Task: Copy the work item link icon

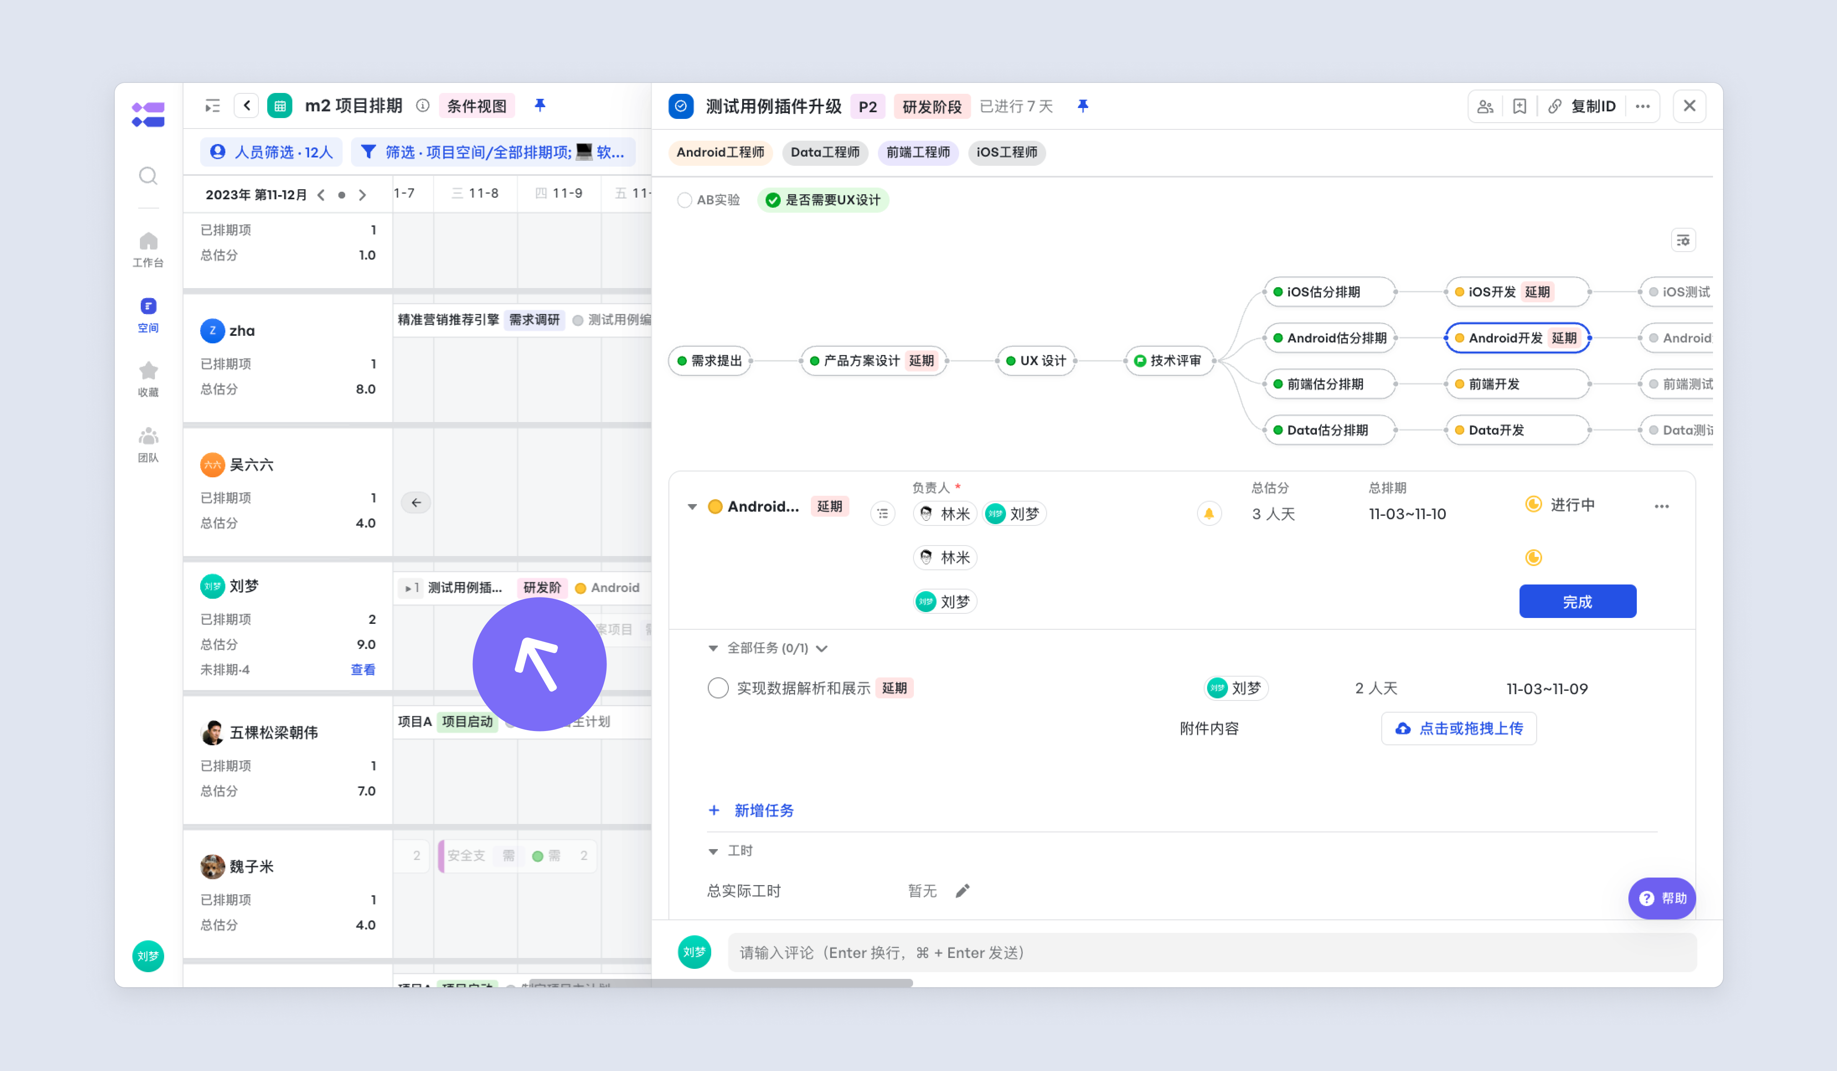Action: 1554,106
